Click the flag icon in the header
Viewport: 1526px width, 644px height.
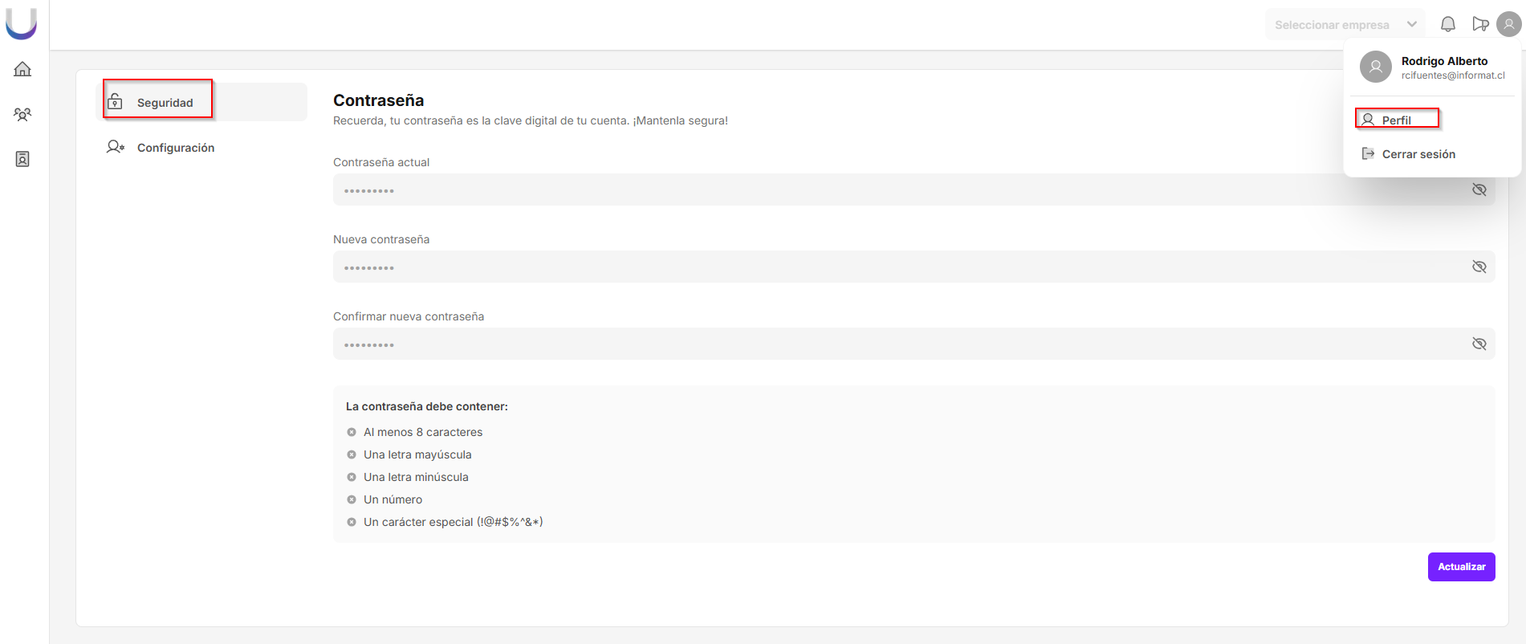[x=1480, y=24]
